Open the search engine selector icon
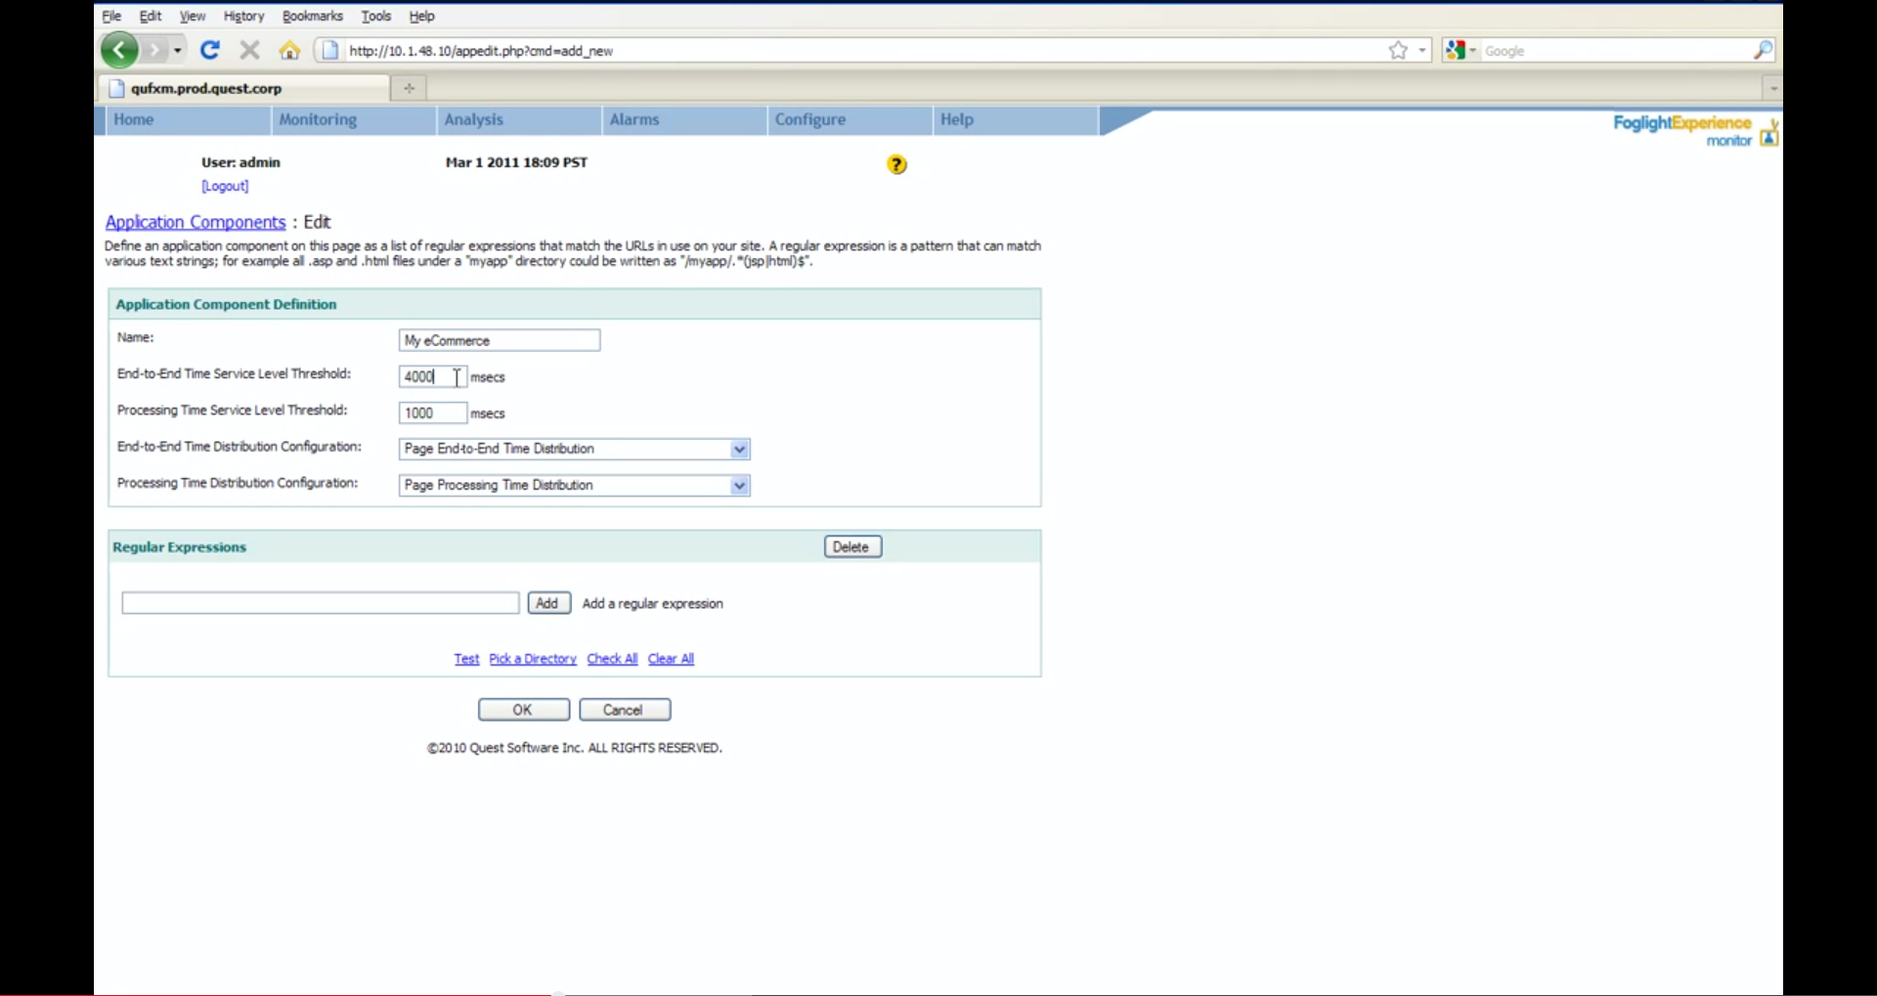The image size is (1877, 996). tap(1459, 51)
